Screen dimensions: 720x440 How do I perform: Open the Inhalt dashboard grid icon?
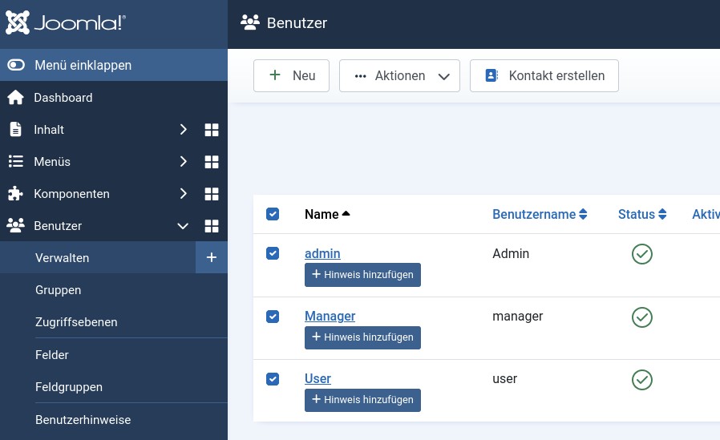[212, 130]
